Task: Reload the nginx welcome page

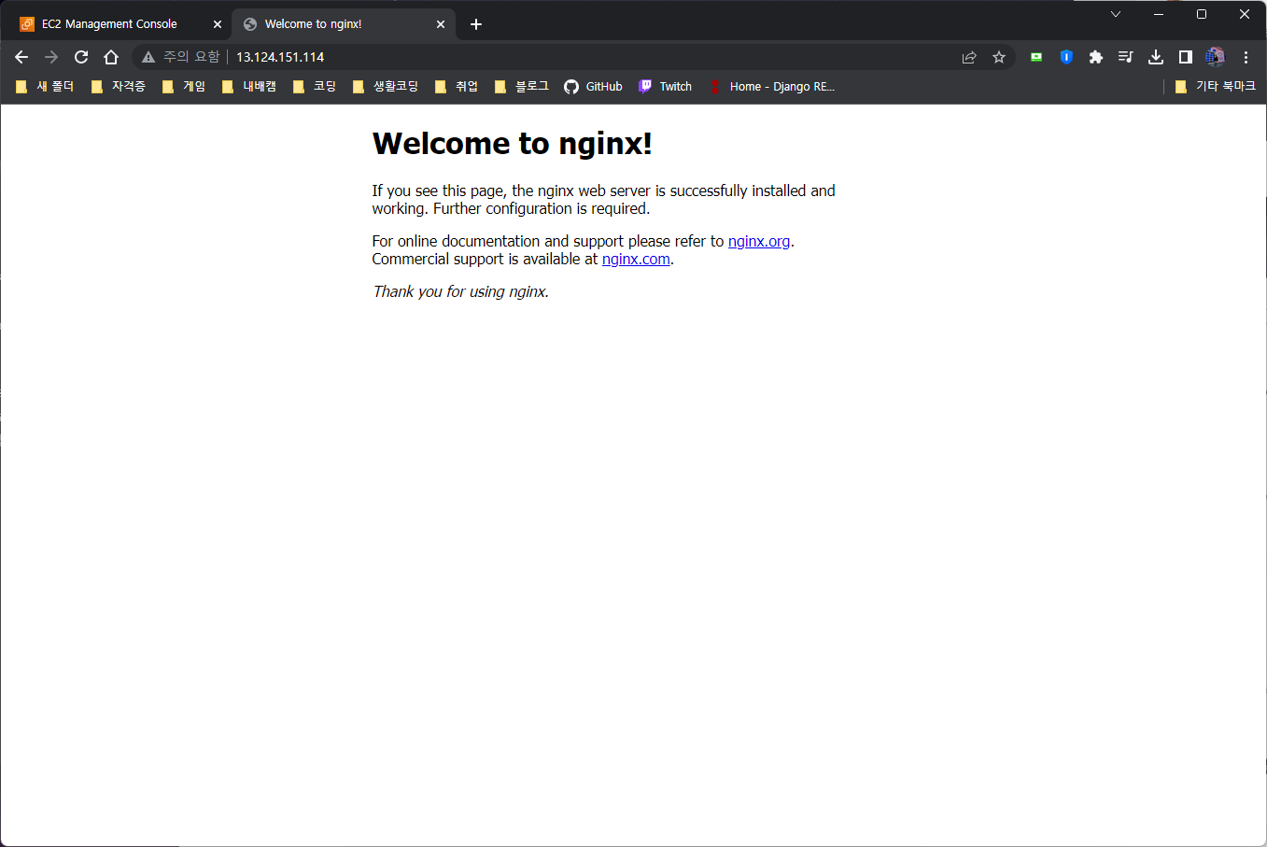Action: tap(81, 57)
